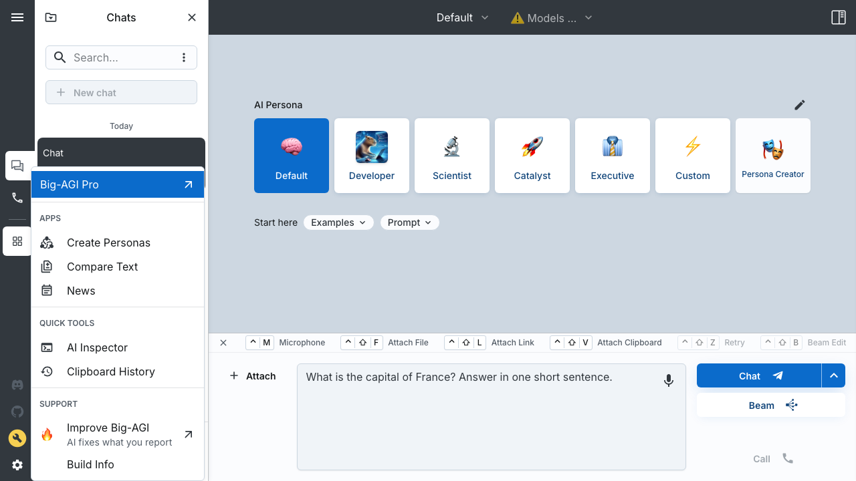Select the Scientist persona
Viewport: 856px width, 481px height.
click(452, 156)
